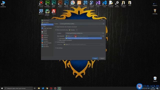Select AngularJS project type

click(45, 37)
